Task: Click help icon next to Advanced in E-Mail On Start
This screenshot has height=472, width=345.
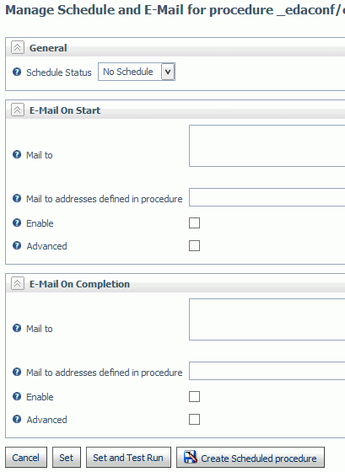Action: click(17, 245)
